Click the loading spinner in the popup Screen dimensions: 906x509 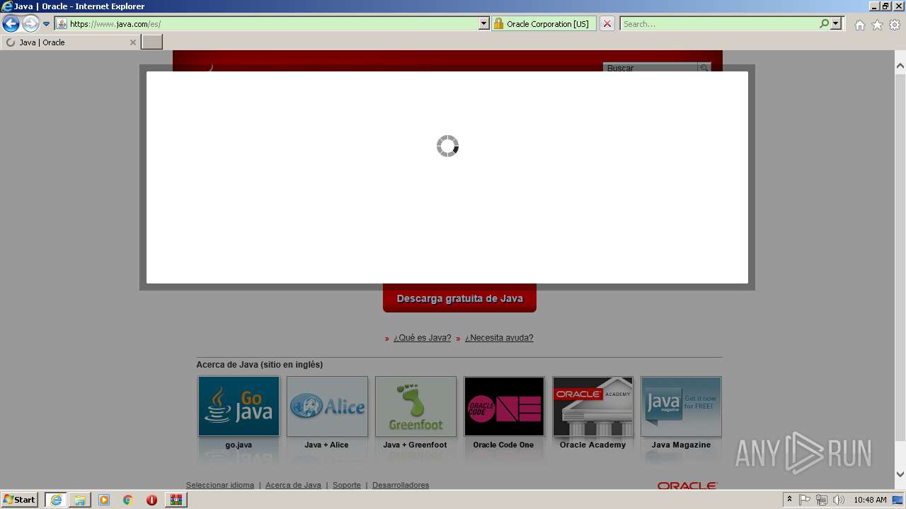[x=447, y=146]
